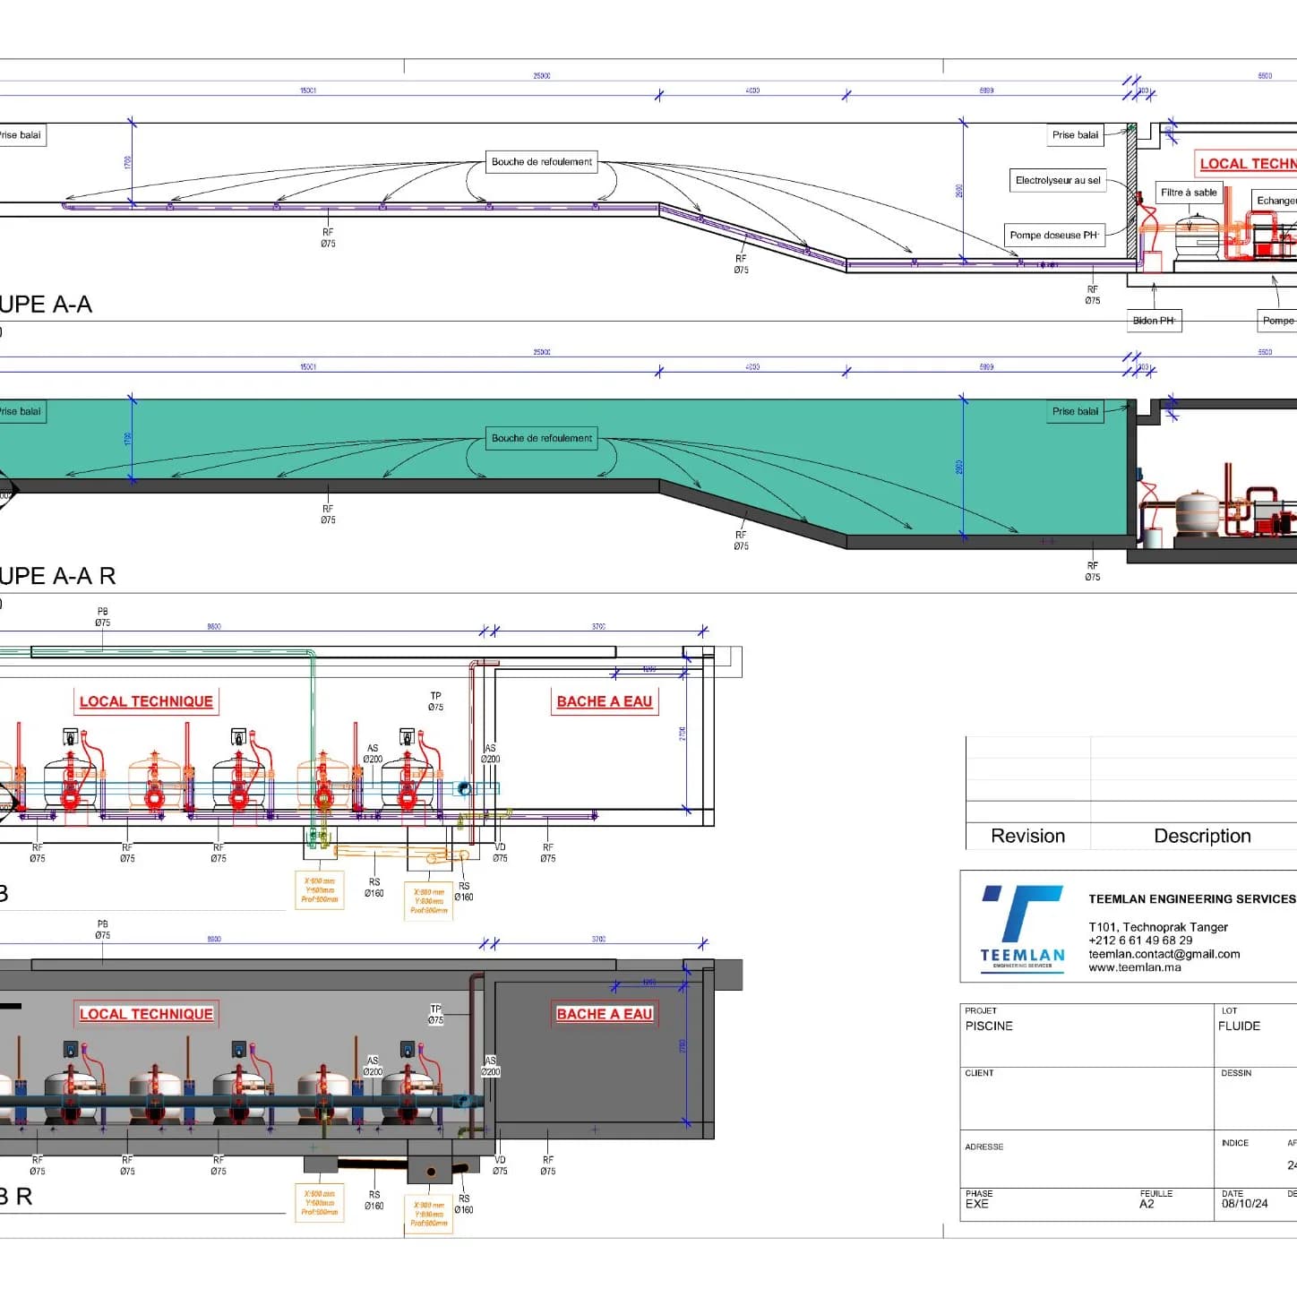Viewport: 1297px width, 1297px height.
Task: Click the Bouche de refoulement label in the teal section
Action: click(x=541, y=438)
